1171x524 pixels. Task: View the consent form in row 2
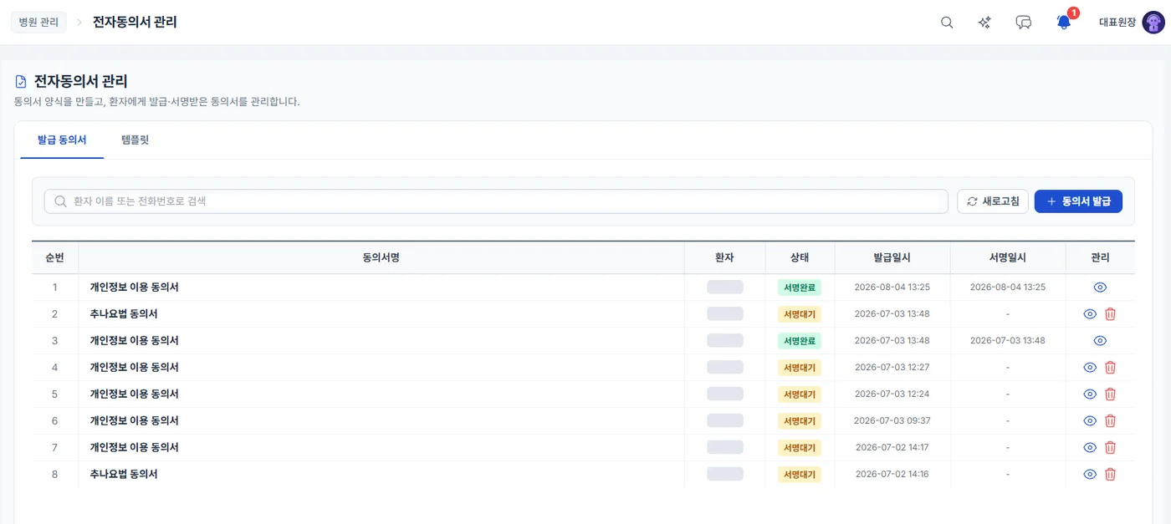[x=1090, y=314]
